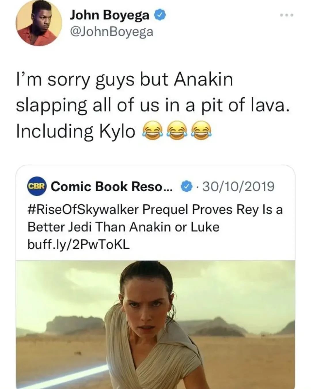The image size is (311, 389).
Task: Open the @JohnBoyega handle link
Action: (x=111, y=32)
